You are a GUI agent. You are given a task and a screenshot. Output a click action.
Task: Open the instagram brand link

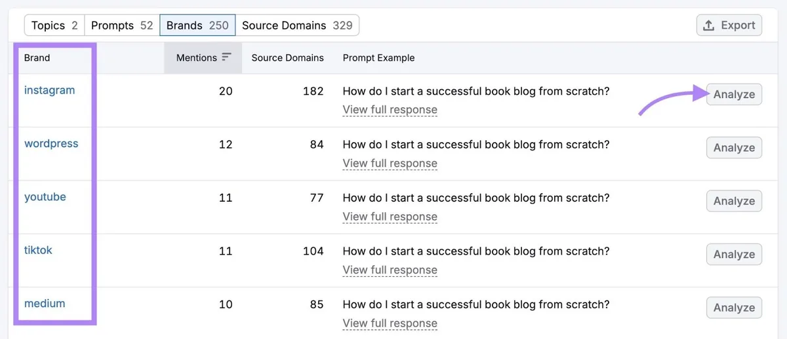tap(49, 90)
